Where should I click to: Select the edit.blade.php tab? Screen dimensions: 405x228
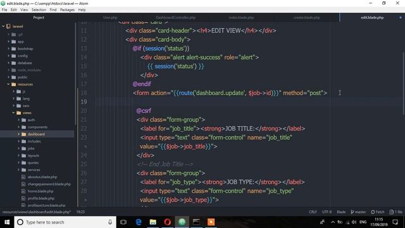[x=372, y=18]
